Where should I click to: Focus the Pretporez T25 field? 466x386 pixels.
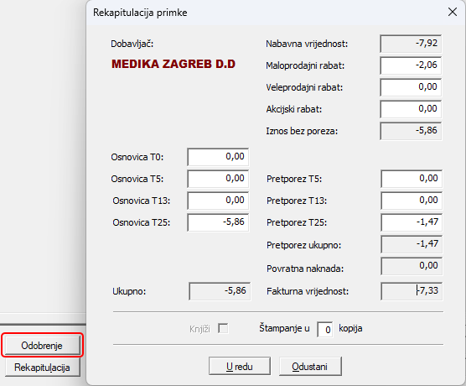412,222
